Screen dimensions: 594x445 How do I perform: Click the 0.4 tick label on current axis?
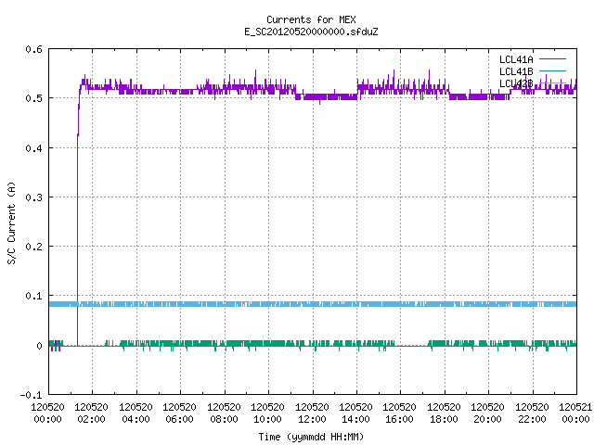pos(33,148)
